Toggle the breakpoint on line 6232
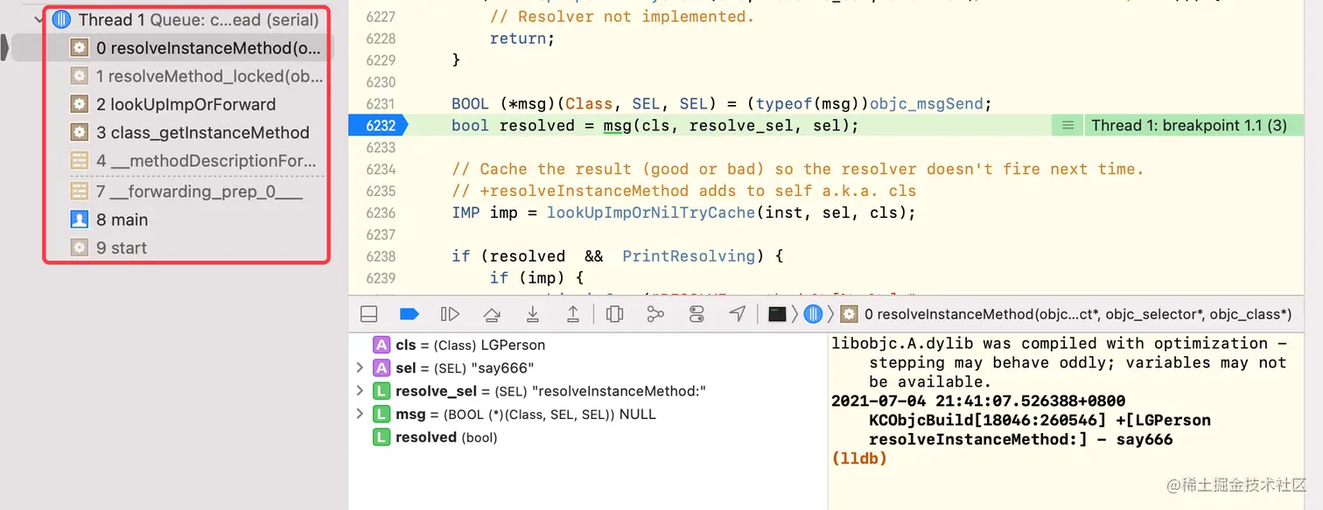 377,125
